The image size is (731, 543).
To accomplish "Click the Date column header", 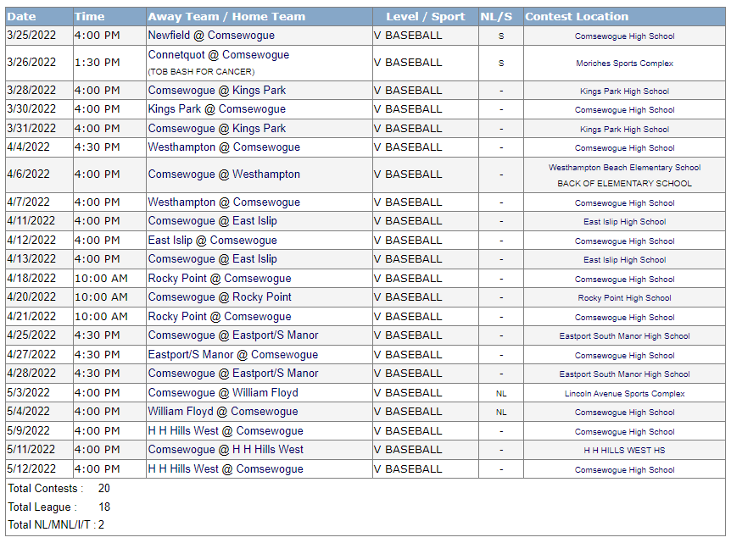I will pos(22,17).
